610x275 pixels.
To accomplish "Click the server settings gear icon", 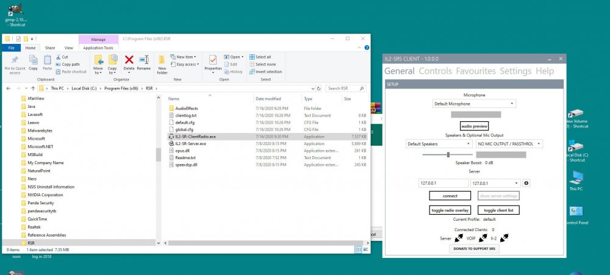I will click(x=526, y=183).
